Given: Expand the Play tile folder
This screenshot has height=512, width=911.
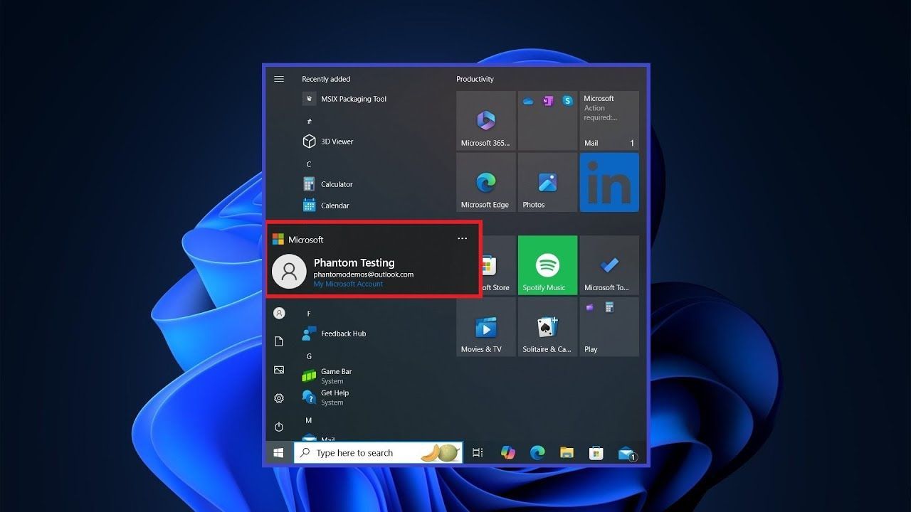Looking at the screenshot, I should (609, 327).
